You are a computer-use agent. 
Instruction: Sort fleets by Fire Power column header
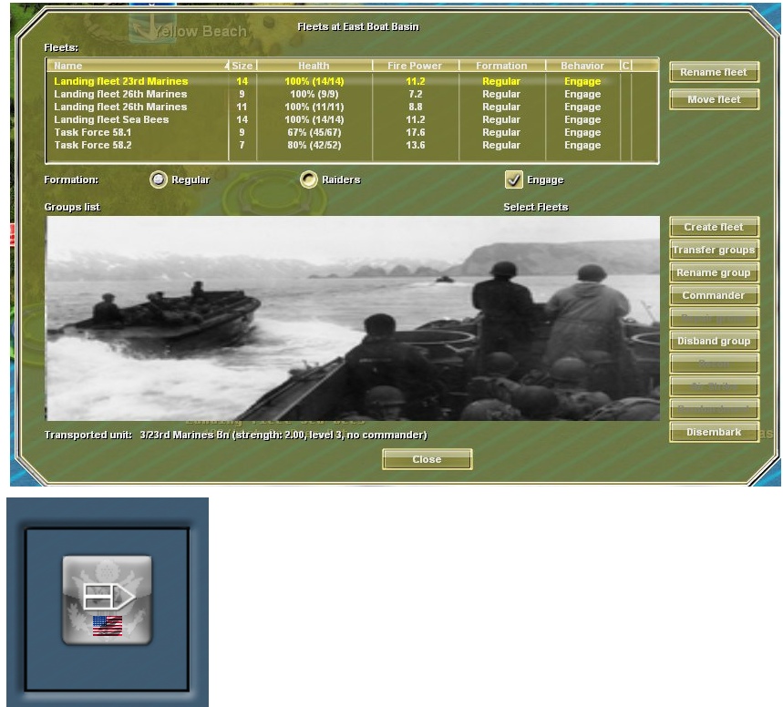click(x=415, y=66)
